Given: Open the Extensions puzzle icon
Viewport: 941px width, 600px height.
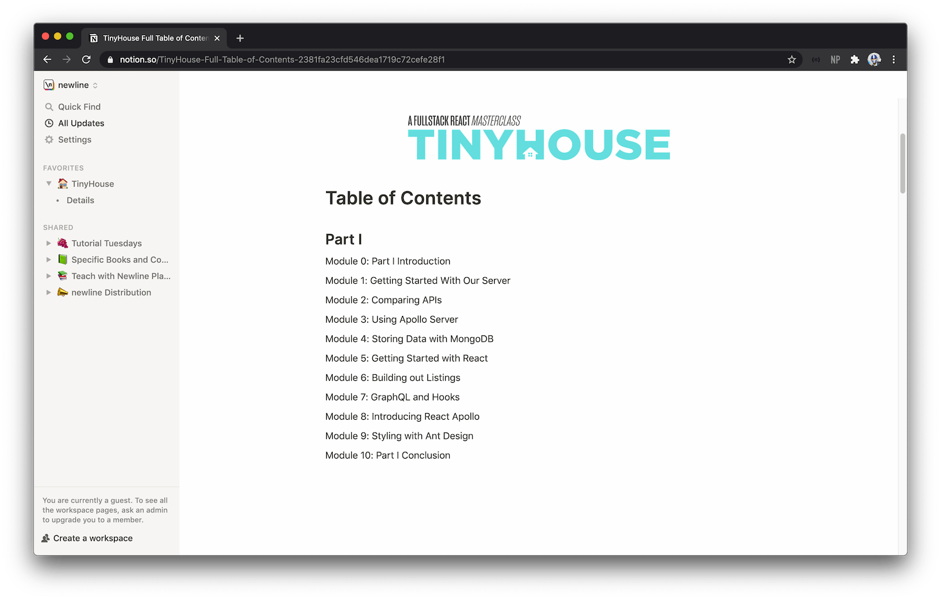Looking at the screenshot, I should tap(855, 59).
